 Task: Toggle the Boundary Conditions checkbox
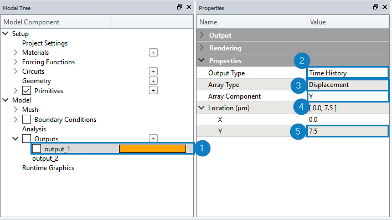(x=27, y=119)
